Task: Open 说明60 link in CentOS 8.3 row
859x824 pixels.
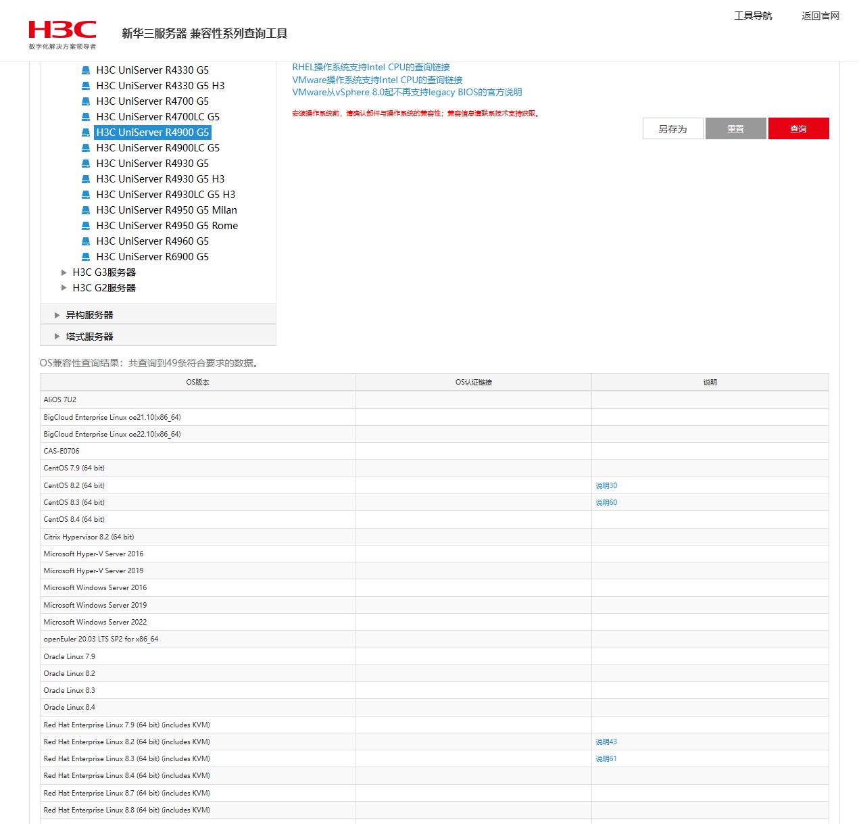Action: click(x=606, y=502)
